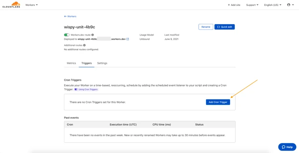The height and width of the screenshot is (153, 299).
Task: Click the June 9, 2021 last modified date
Action: pos(171,39)
